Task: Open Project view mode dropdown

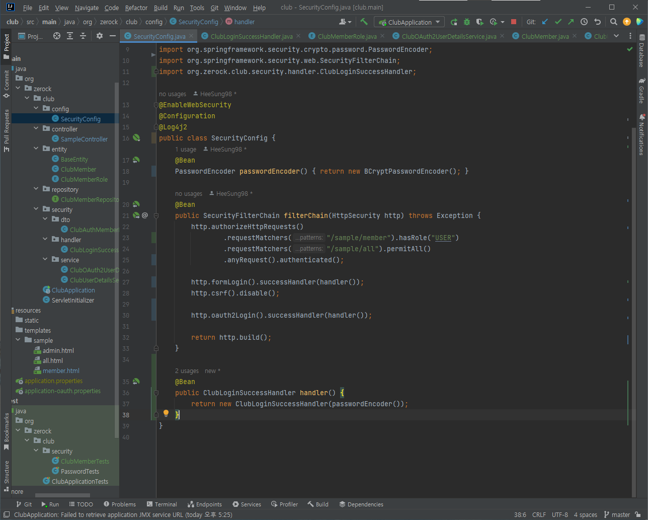Action: (x=30, y=36)
